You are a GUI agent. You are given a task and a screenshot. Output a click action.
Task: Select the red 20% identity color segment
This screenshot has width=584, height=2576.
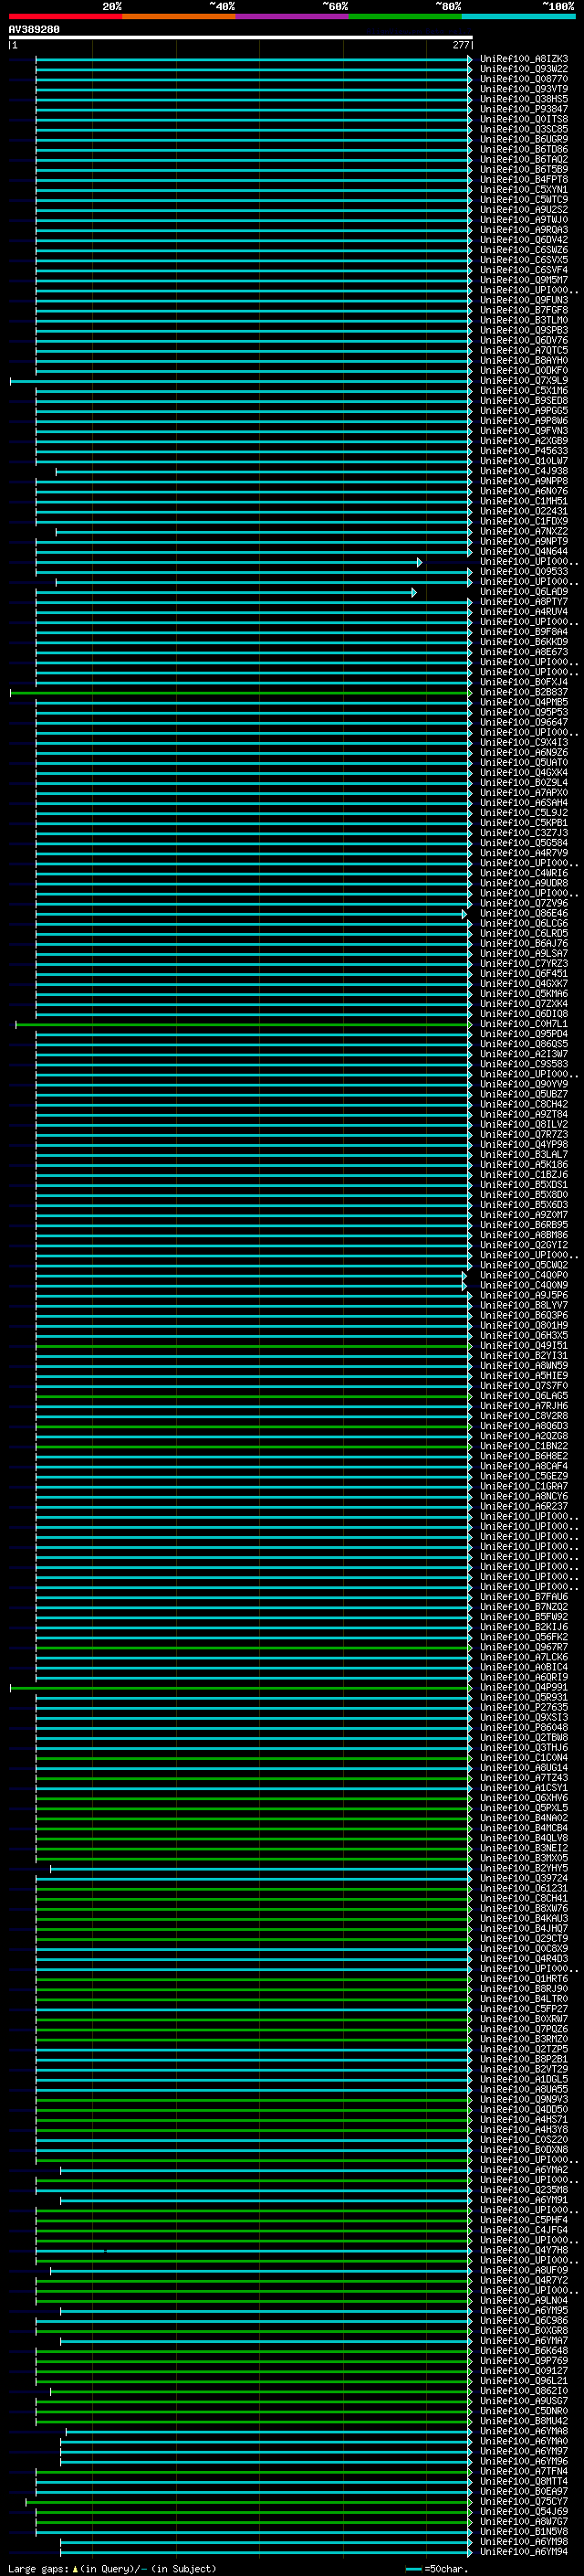(x=65, y=16)
